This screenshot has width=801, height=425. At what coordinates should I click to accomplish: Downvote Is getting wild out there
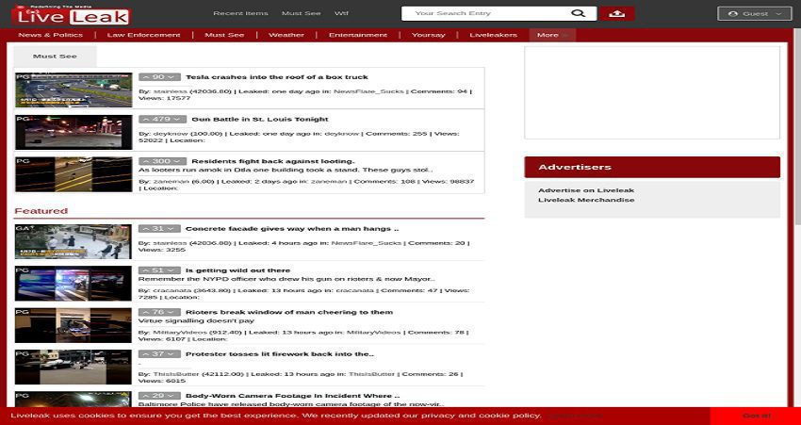[x=172, y=270]
